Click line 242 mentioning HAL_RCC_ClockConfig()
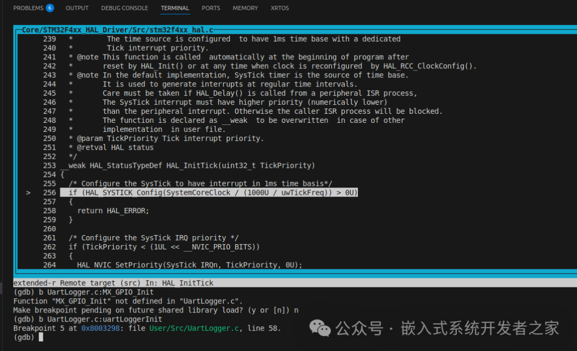The image size is (577, 351). point(272,66)
